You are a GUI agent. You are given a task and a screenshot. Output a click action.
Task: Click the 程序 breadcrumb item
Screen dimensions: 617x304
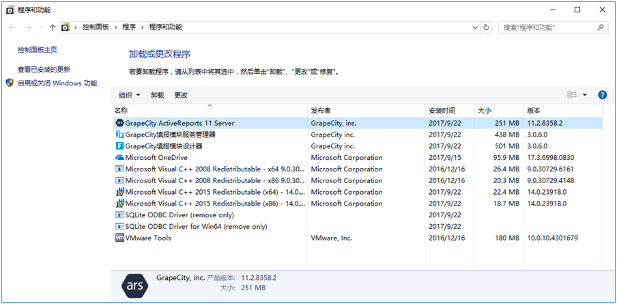point(129,27)
